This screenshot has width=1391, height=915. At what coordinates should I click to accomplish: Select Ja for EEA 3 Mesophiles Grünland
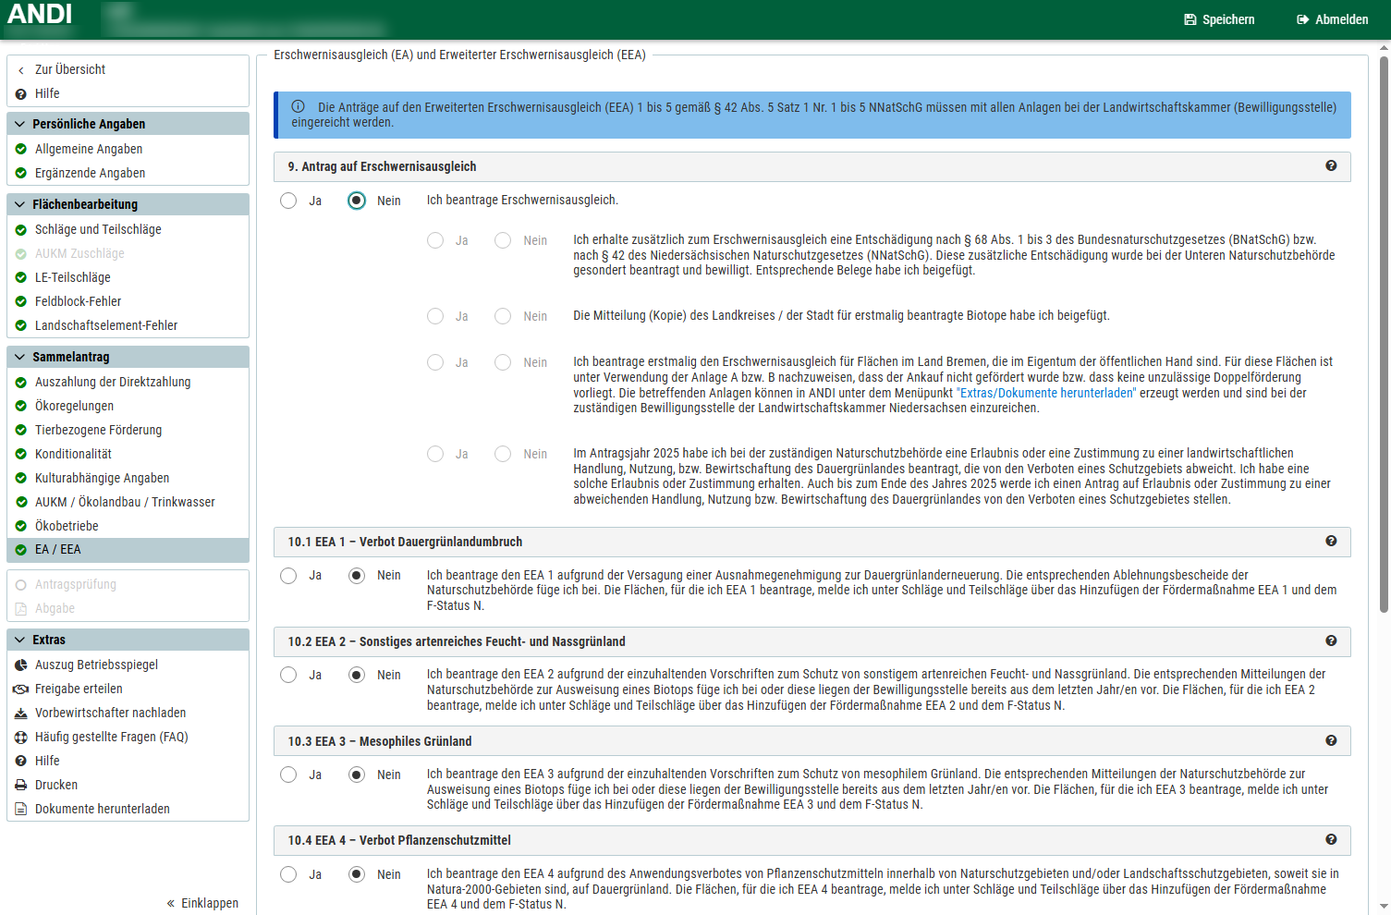(x=289, y=775)
